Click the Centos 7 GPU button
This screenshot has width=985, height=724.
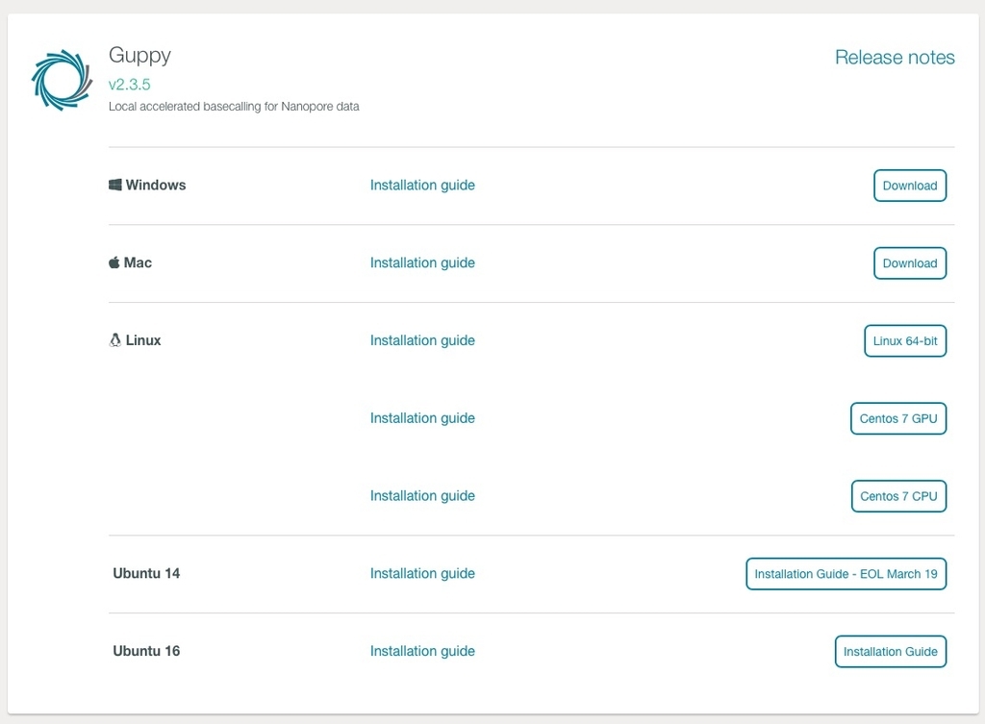coord(898,418)
